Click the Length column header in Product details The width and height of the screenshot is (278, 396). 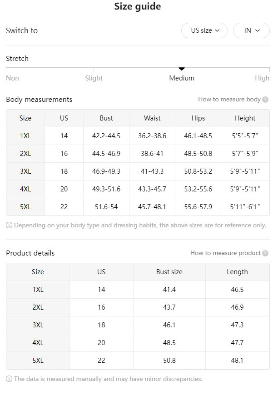(x=238, y=272)
